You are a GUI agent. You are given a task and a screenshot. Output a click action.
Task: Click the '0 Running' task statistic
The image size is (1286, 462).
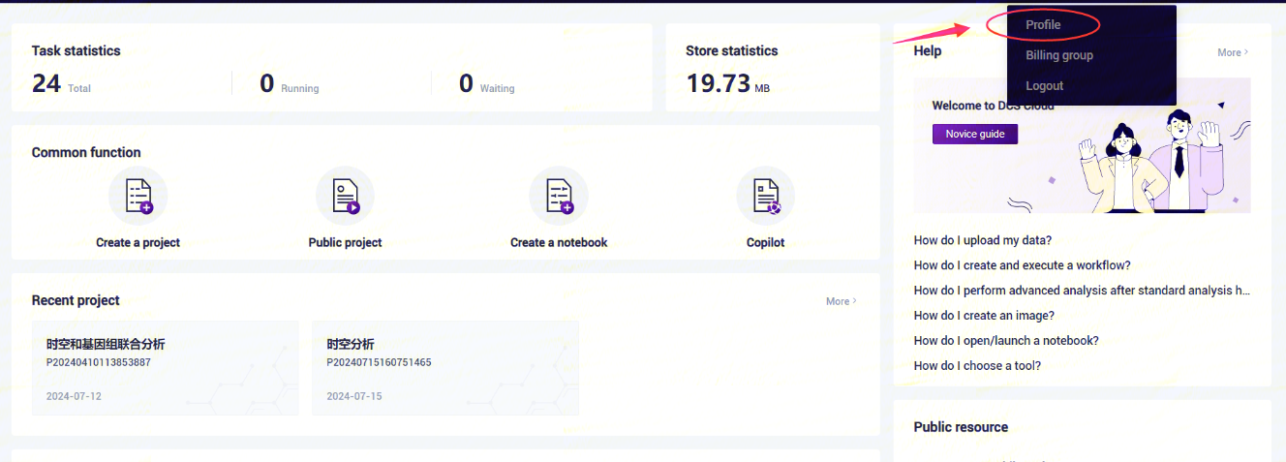tap(290, 84)
